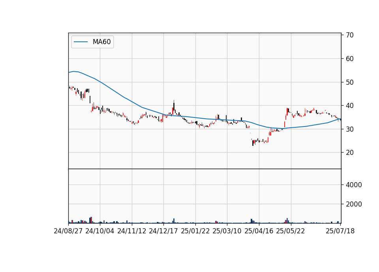Click the price axis value 60
The image size is (379, 272).
click(350, 59)
